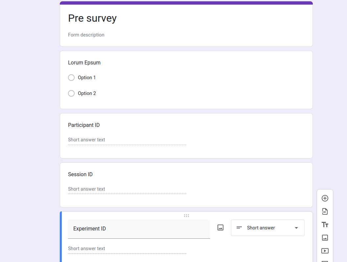Screen dimensions: 347x262
Task: Click Short answer text under Session ID
Action: pyautogui.click(x=86, y=189)
